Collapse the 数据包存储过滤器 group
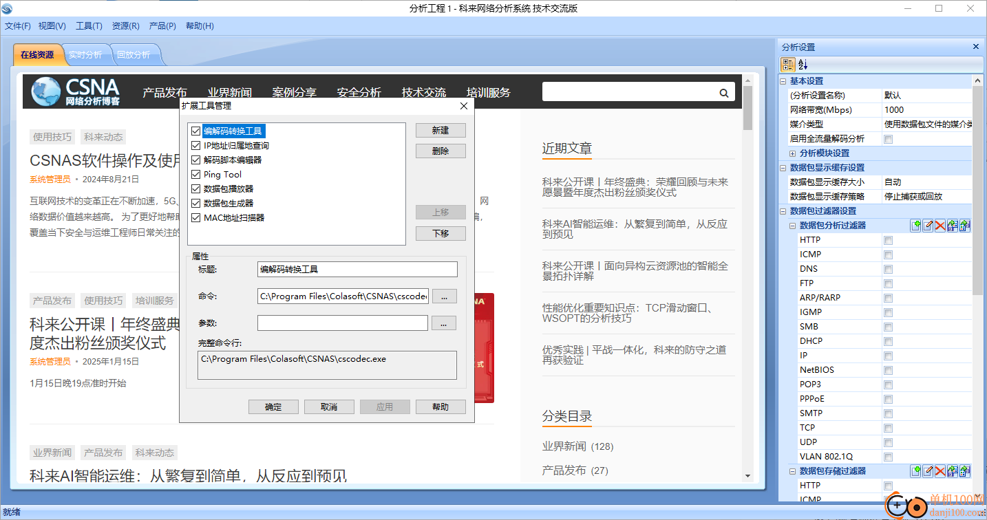This screenshot has width=987, height=520. (793, 471)
